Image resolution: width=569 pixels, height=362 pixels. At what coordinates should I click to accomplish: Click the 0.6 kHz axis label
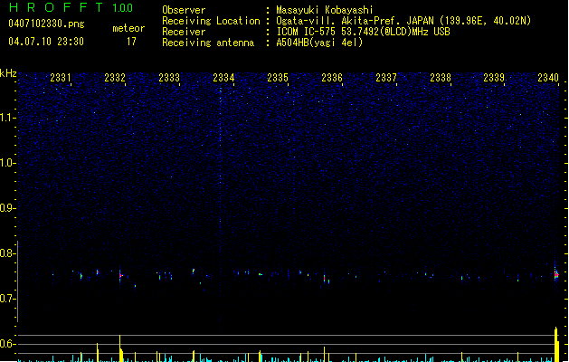7,344
